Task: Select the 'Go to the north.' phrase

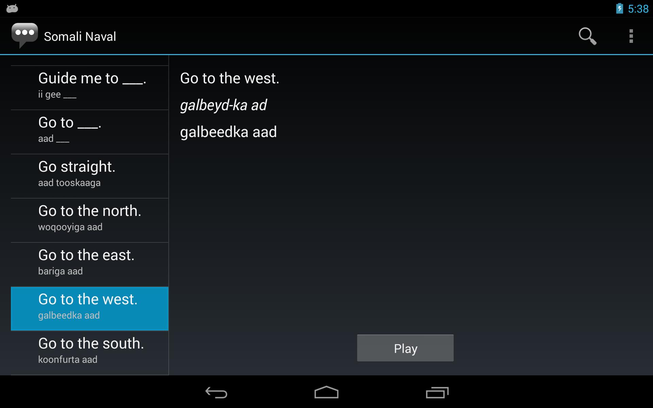Action: pos(90,220)
